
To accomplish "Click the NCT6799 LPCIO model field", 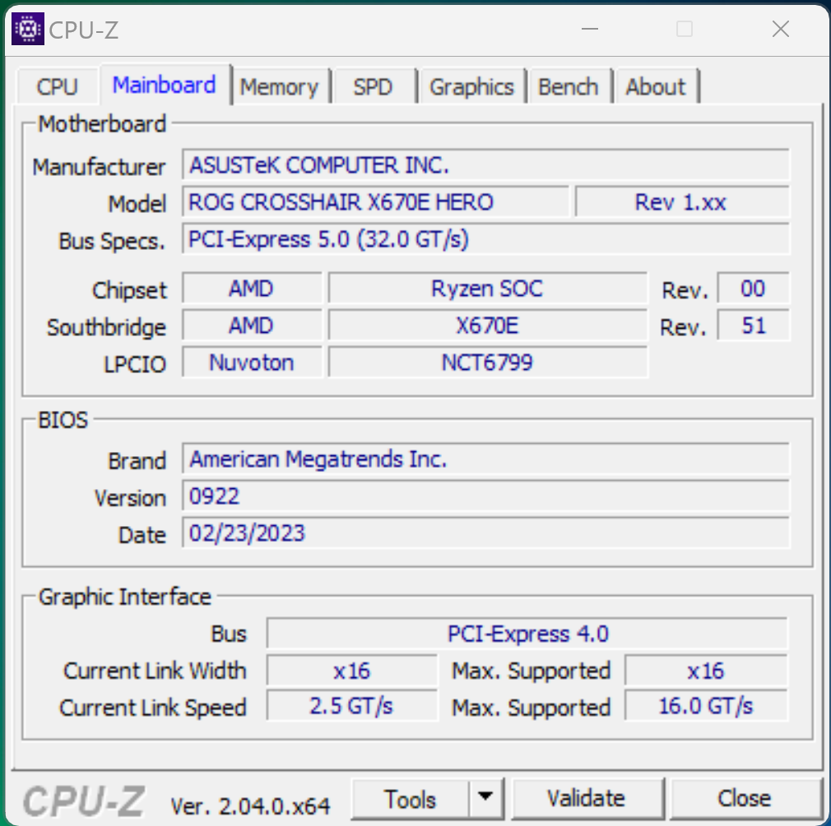I will point(488,362).
